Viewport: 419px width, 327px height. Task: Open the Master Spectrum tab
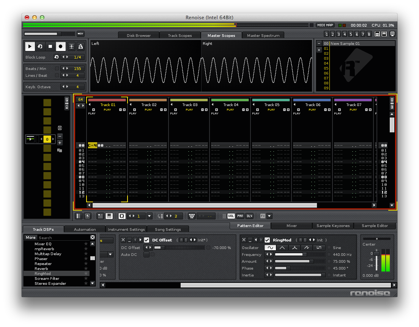pos(263,35)
